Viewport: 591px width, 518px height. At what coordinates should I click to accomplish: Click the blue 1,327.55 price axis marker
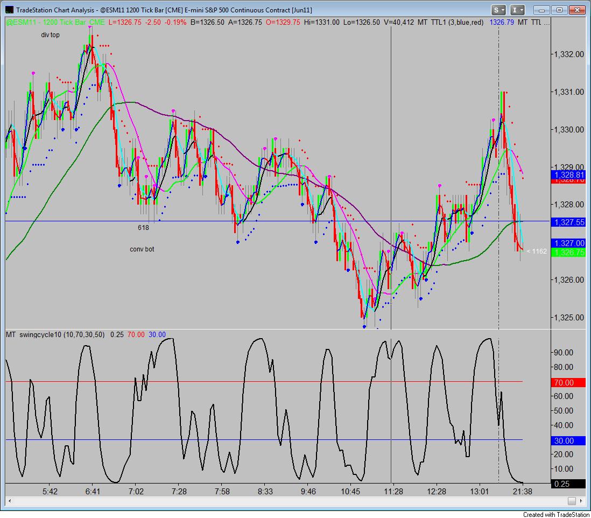(568, 222)
